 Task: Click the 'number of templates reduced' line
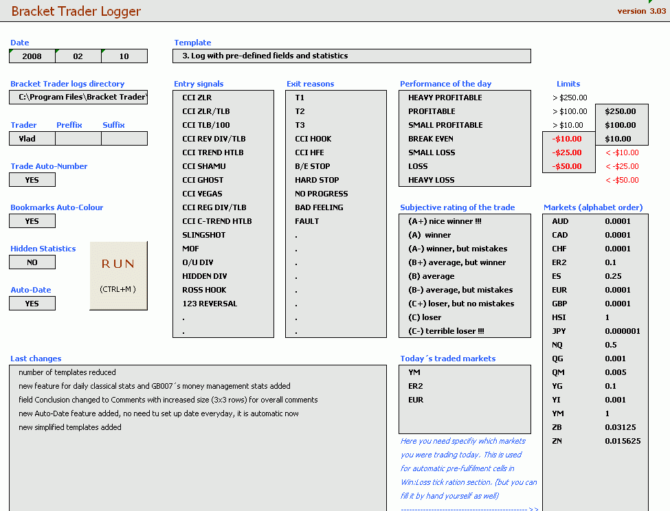tap(67, 372)
